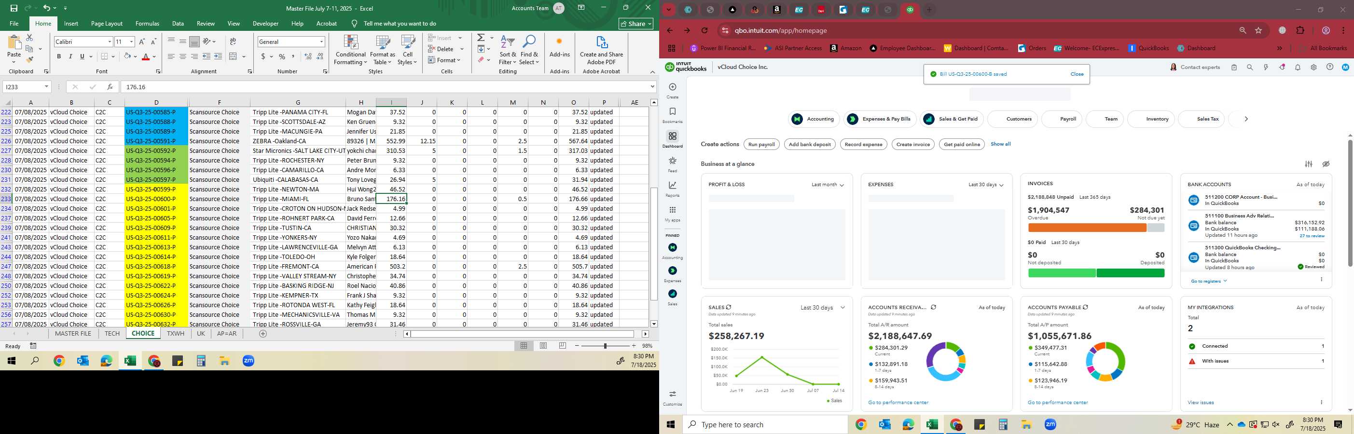Open the Developer ribbon tab
The image size is (1354, 434).
265,24
